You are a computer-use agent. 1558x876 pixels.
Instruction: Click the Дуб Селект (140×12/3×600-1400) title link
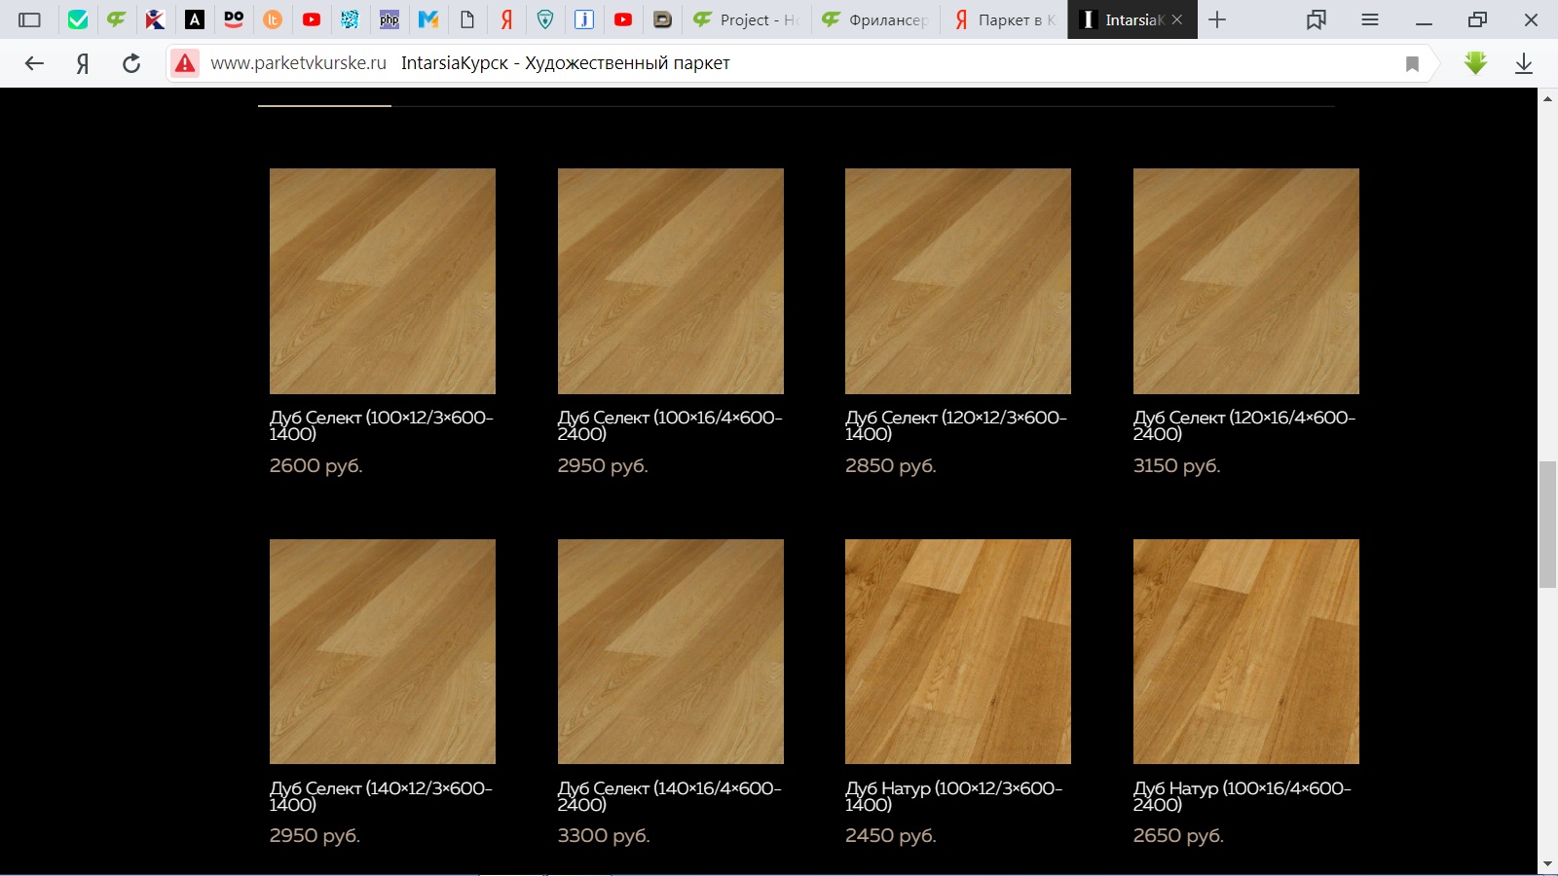click(382, 796)
